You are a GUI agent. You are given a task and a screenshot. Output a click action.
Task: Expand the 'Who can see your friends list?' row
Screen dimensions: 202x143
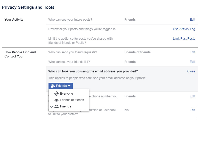pyautogui.click(x=69, y=62)
